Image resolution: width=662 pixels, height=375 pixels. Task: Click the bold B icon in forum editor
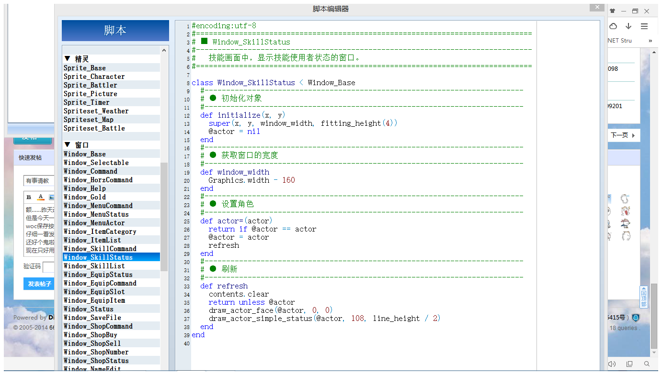29,197
